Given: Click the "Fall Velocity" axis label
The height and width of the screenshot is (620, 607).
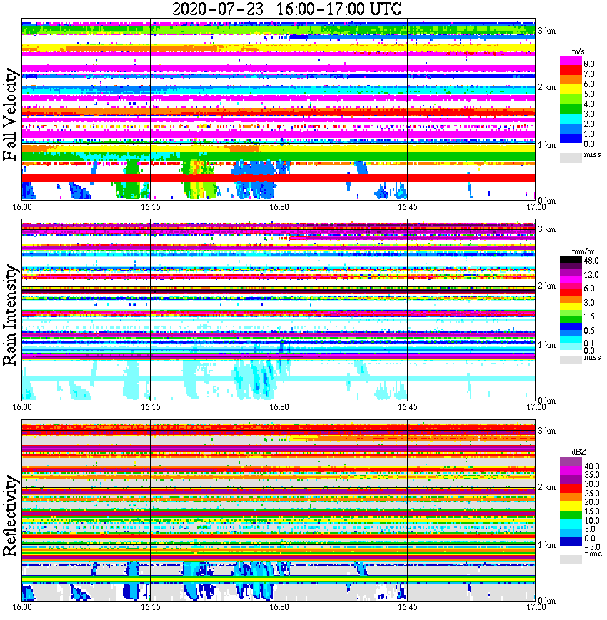Looking at the screenshot, I should point(11,114).
